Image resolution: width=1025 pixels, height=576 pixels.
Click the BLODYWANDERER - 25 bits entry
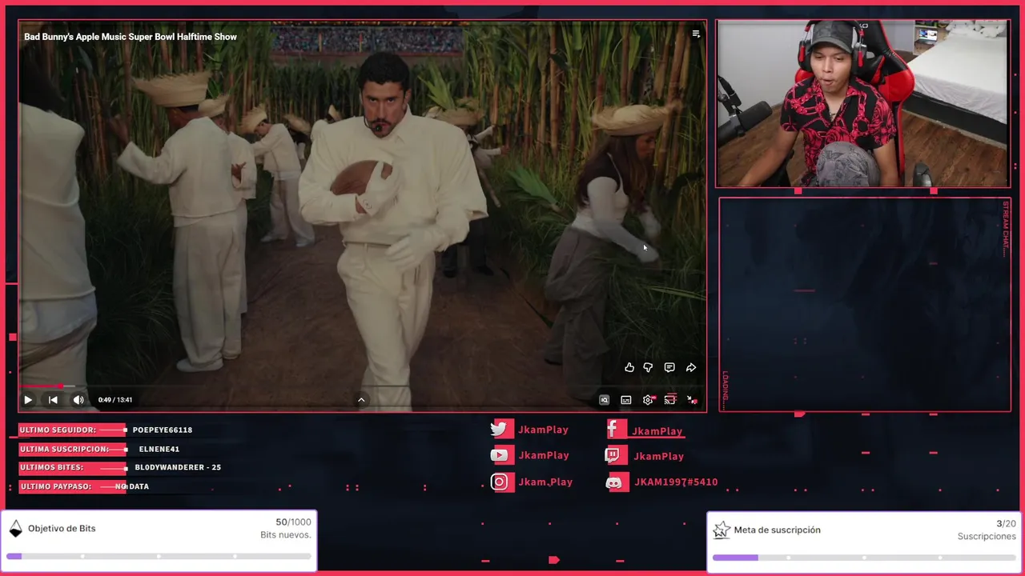click(x=178, y=467)
